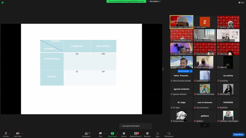Click the View layout button at top right
The width and height of the screenshot is (246, 138).
point(241,3)
